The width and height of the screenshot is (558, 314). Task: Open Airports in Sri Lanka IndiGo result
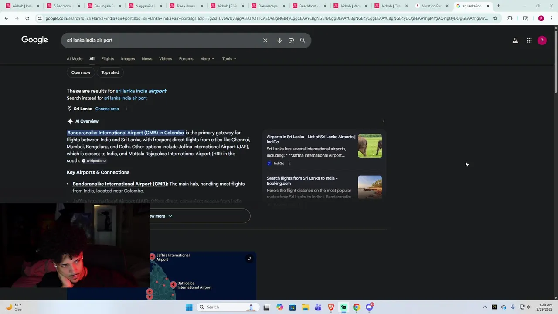click(311, 139)
